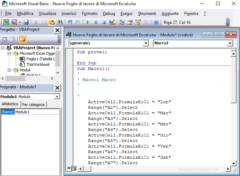Open the ? help menu
Screen dimensions: 240x176
(x=205, y=14)
